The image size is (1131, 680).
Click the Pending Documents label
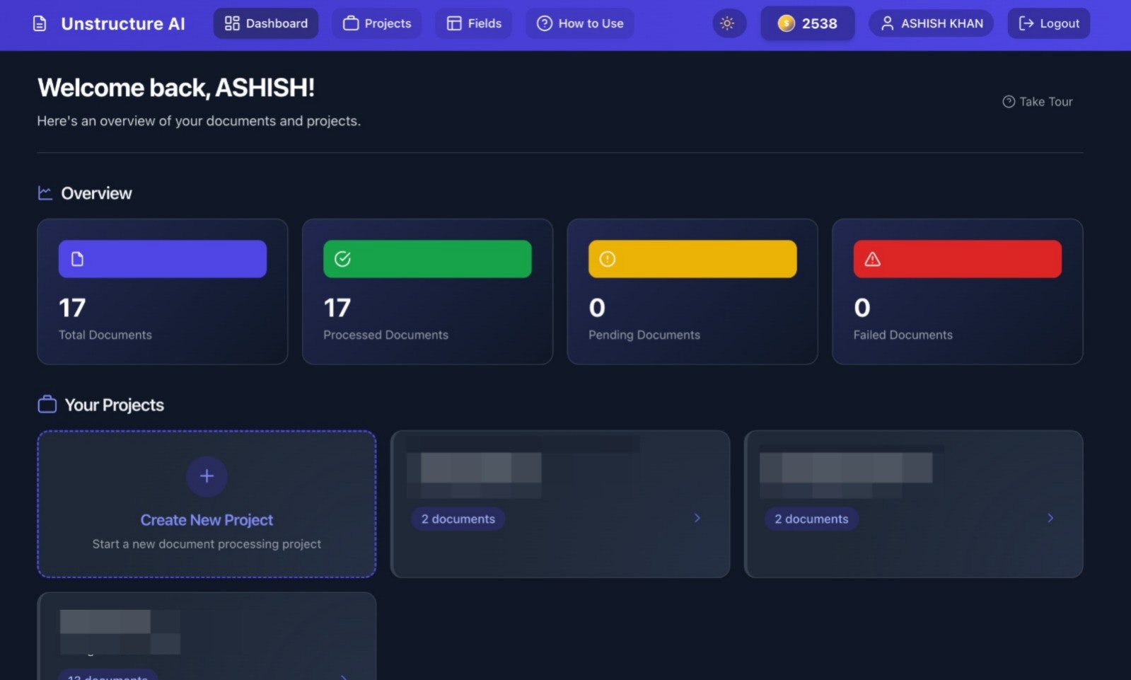pos(644,335)
